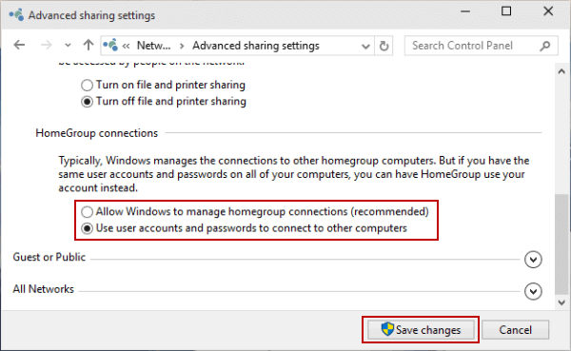Image resolution: width=571 pixels, height=351 pixels.
Task: Refresh the Advanced sharing settings page
Action: (x=384, y=46)
